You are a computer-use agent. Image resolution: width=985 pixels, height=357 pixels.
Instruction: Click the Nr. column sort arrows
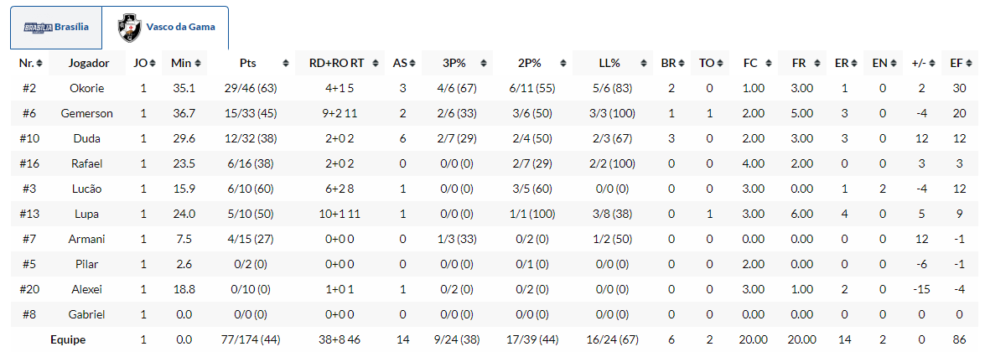(x=40, y=63)
